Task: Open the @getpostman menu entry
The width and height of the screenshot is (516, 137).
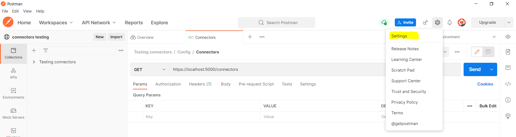Action: 405,124
